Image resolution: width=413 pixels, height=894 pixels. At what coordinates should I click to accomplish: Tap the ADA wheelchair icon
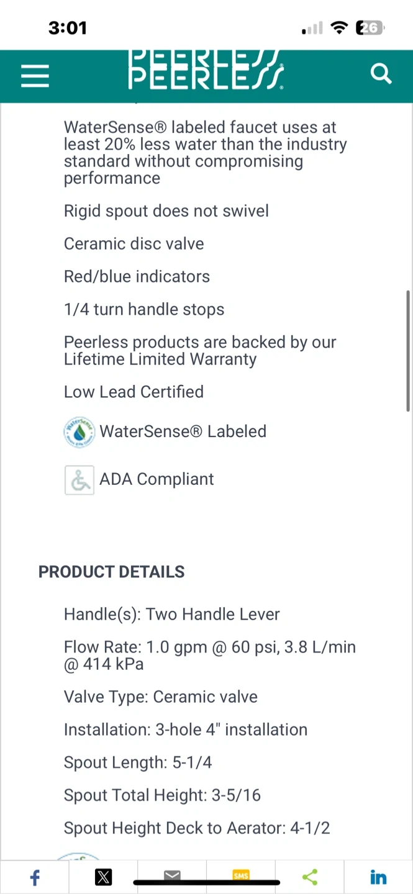point(79,480)
